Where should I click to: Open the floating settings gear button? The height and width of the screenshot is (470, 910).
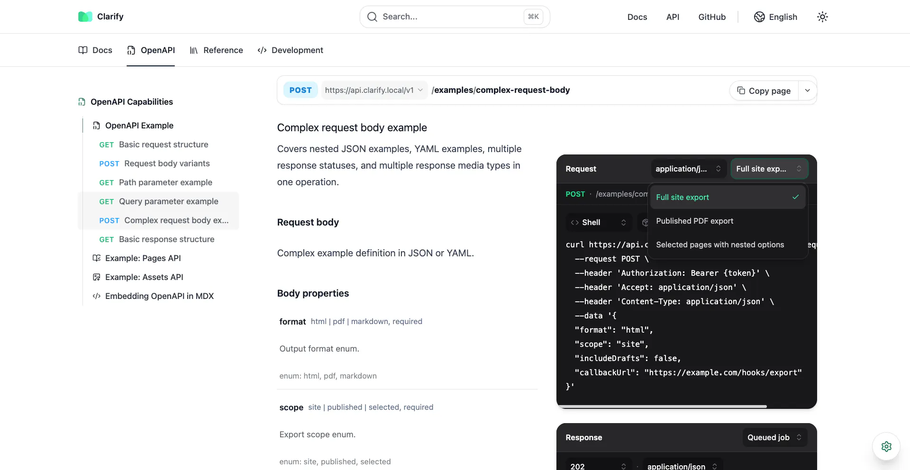tap(886, 446)
